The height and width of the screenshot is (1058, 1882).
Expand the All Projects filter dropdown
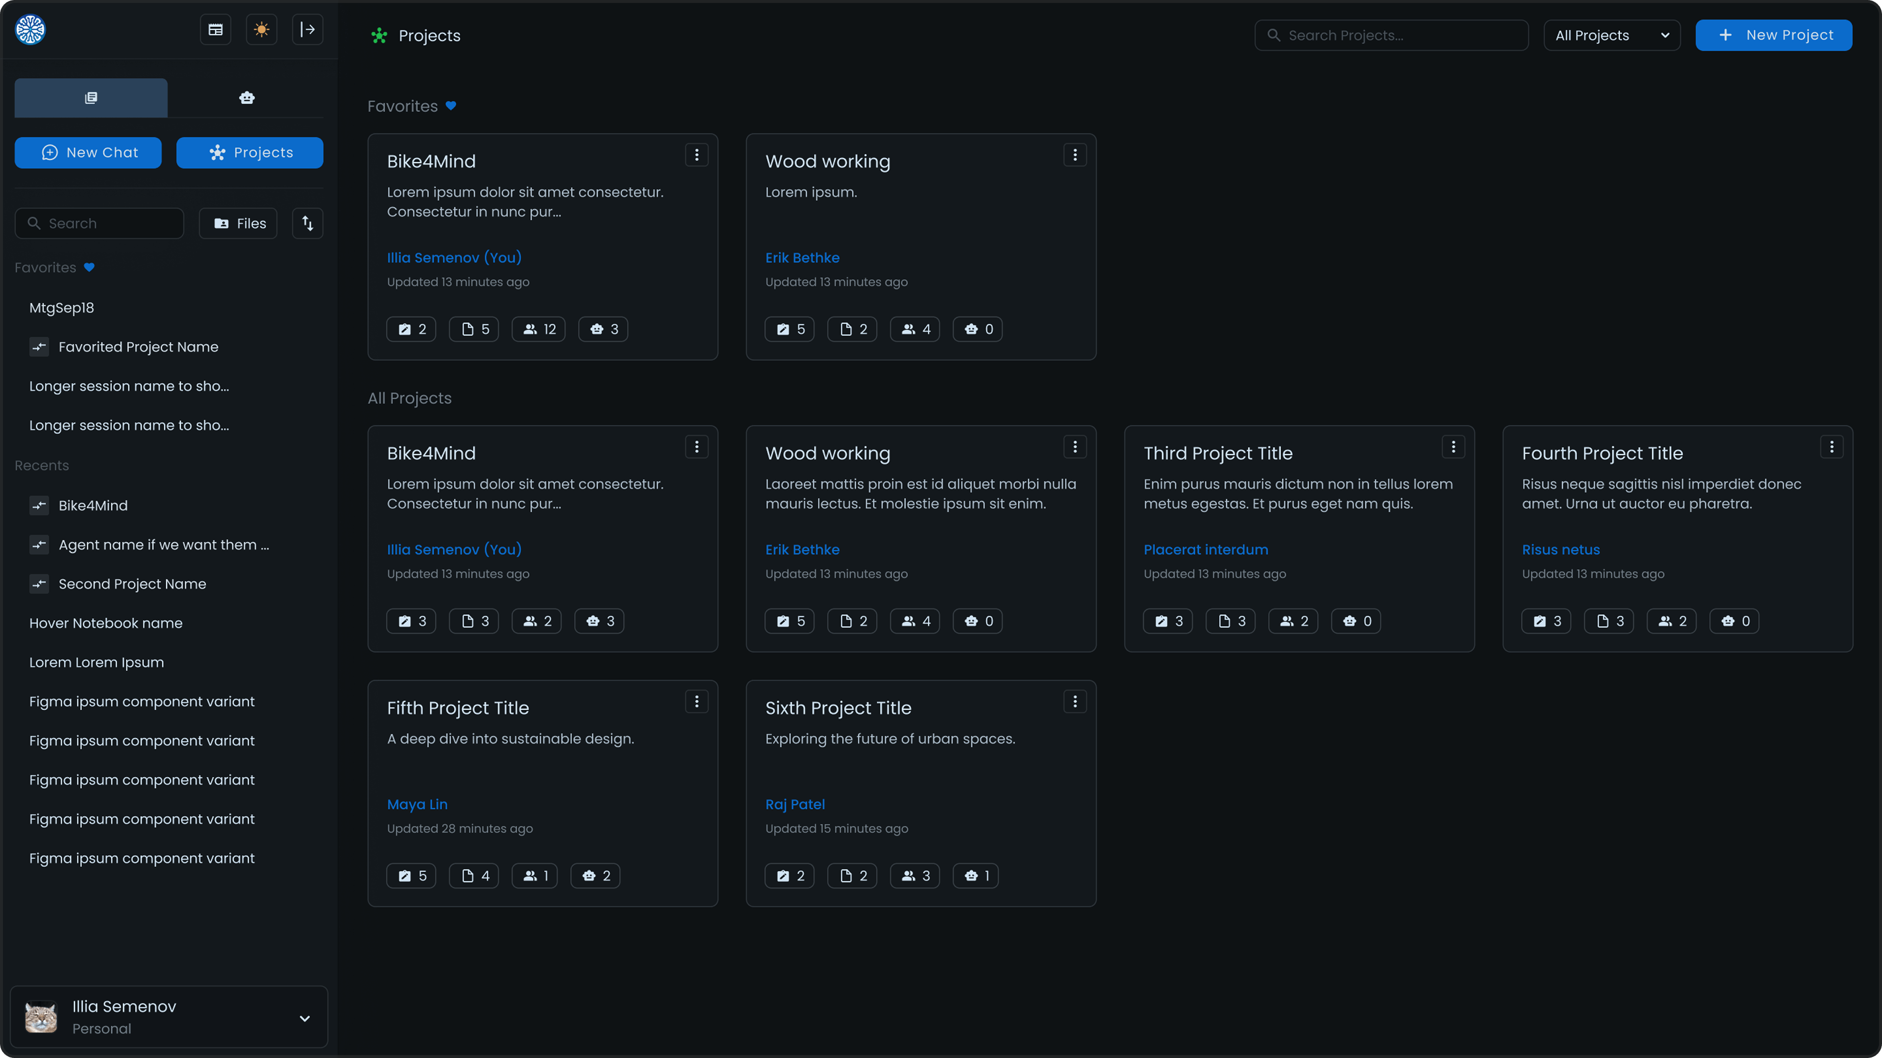click(x=1611, y=35)
